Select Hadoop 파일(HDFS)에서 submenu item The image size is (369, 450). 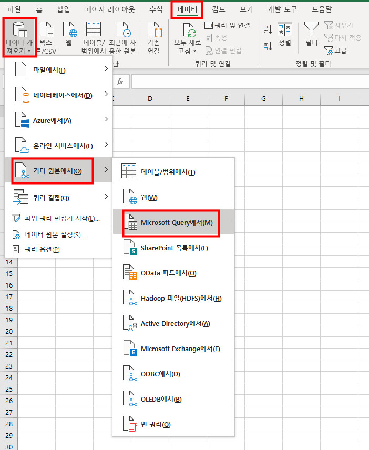tap(173, 298)
